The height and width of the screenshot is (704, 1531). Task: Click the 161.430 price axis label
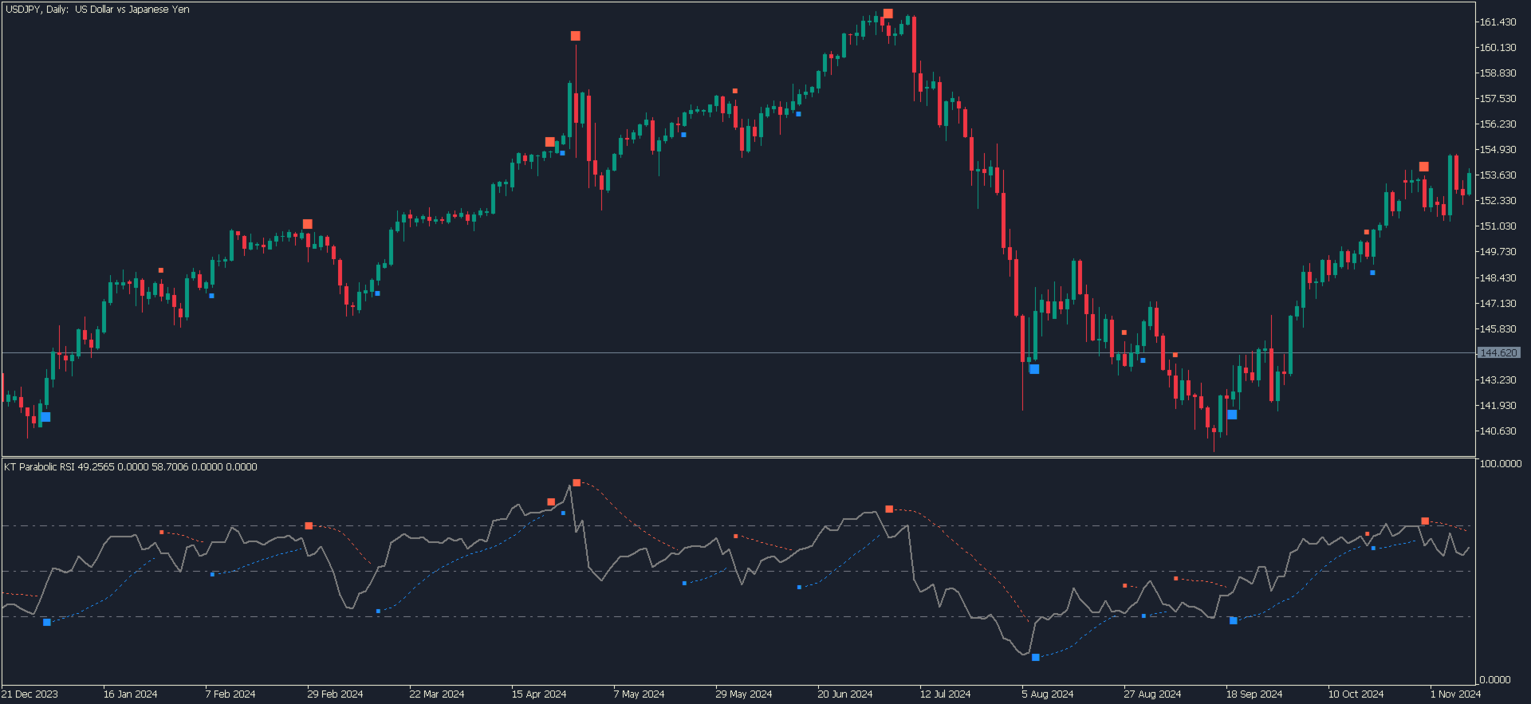coord(1498,22)
